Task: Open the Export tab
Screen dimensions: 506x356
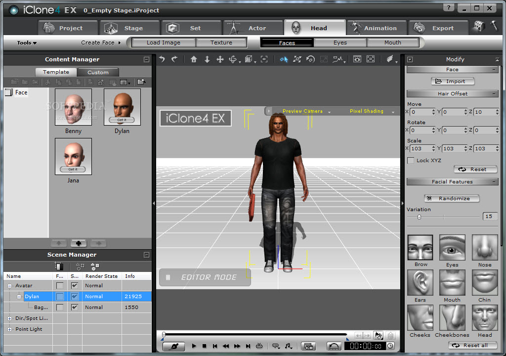Action: pyautogui.click(x=439, y=28)
